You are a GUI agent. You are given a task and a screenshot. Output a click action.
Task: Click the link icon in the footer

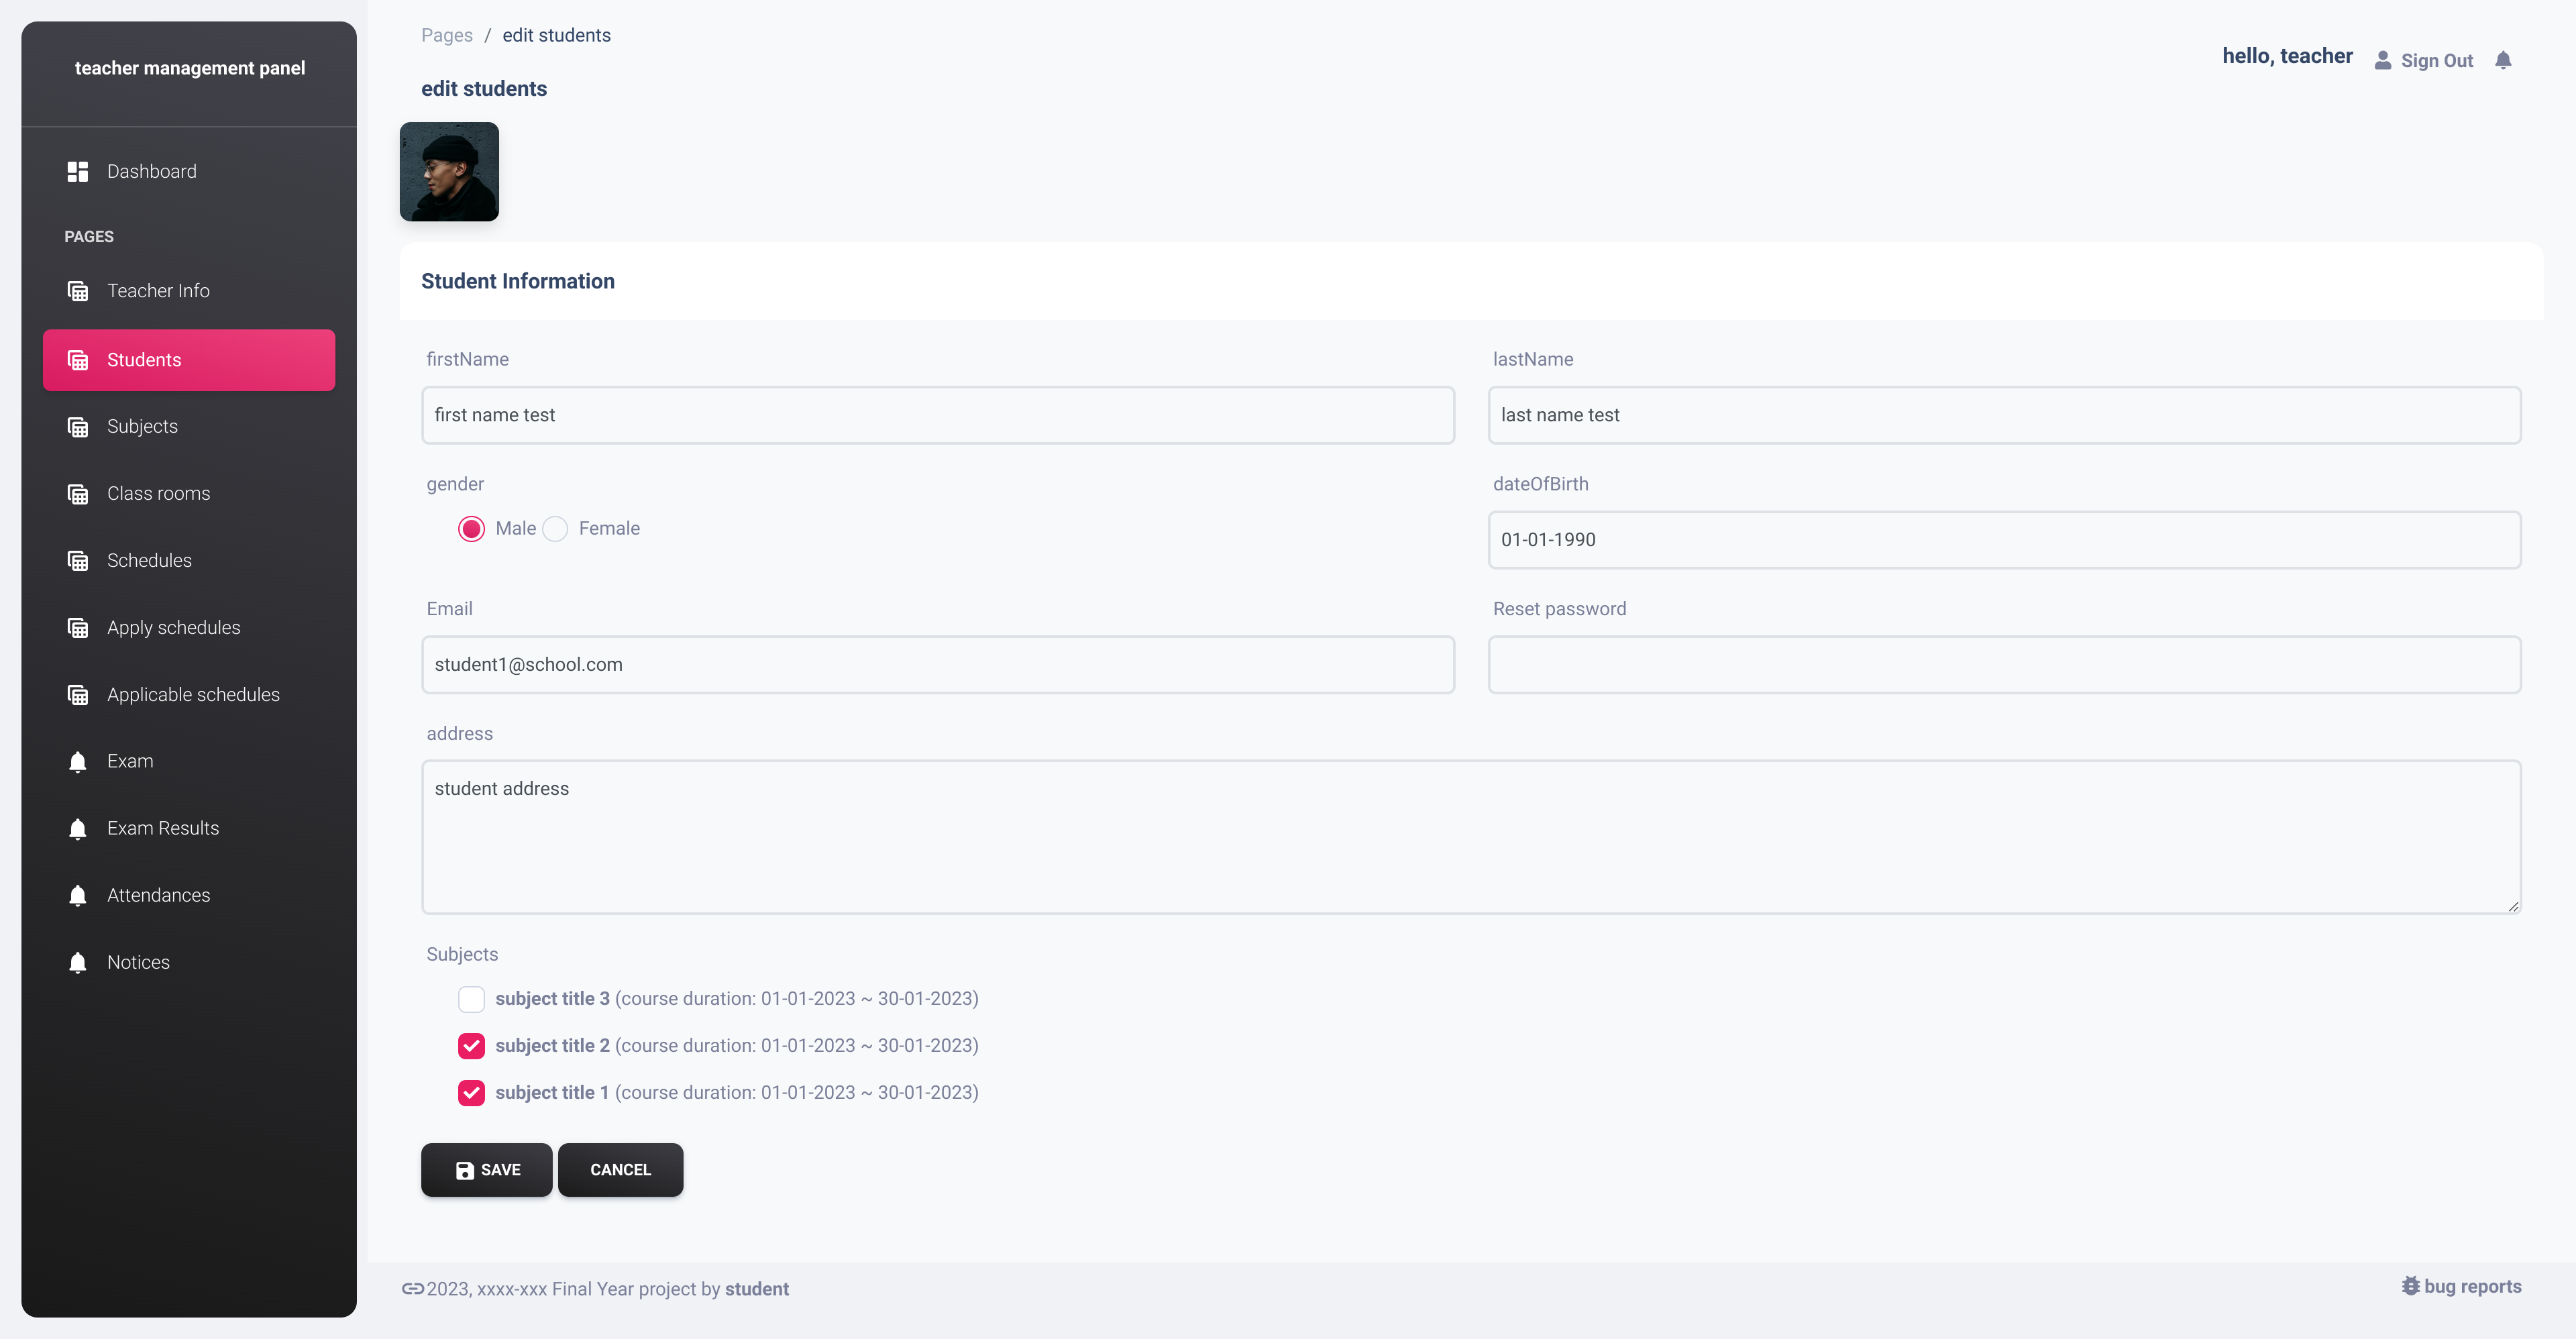tap(412, 1289)
